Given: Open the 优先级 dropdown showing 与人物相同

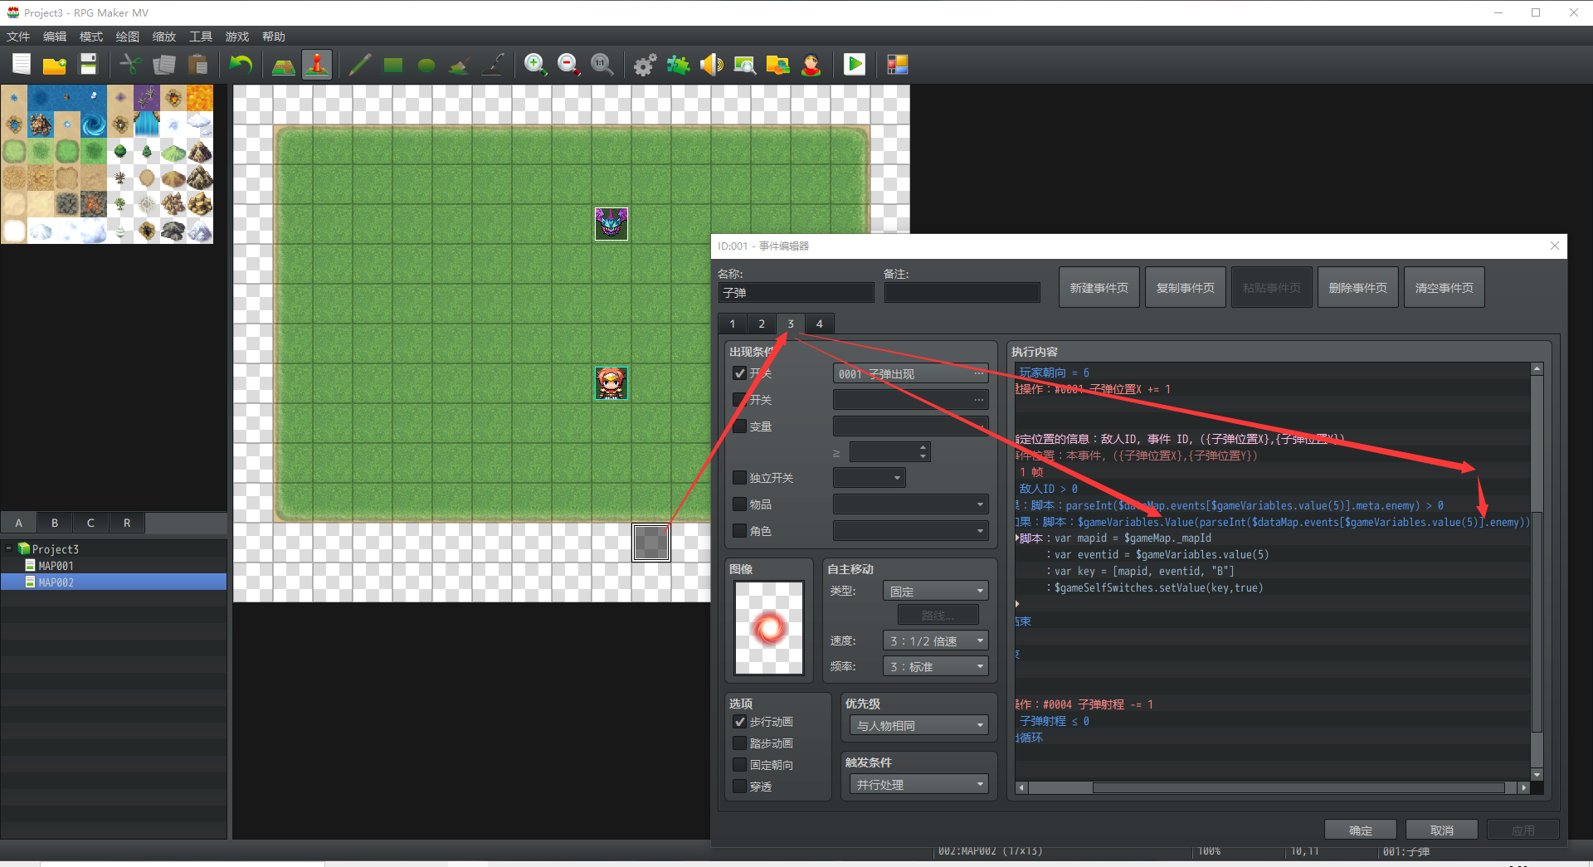Looking at the screenshot, I should [x=918, y=726].
